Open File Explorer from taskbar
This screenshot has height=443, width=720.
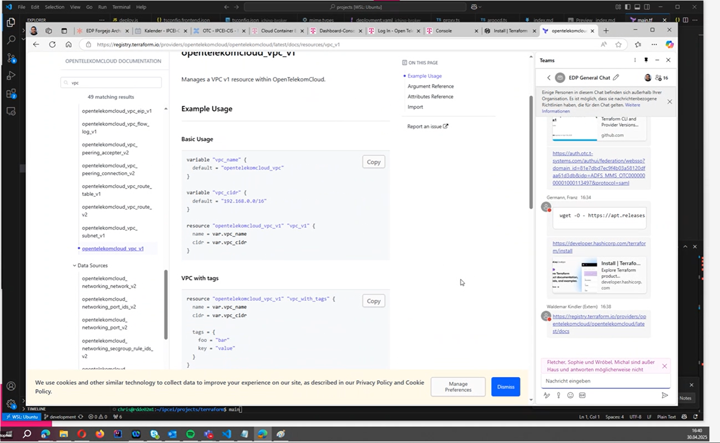pos(64,434)
